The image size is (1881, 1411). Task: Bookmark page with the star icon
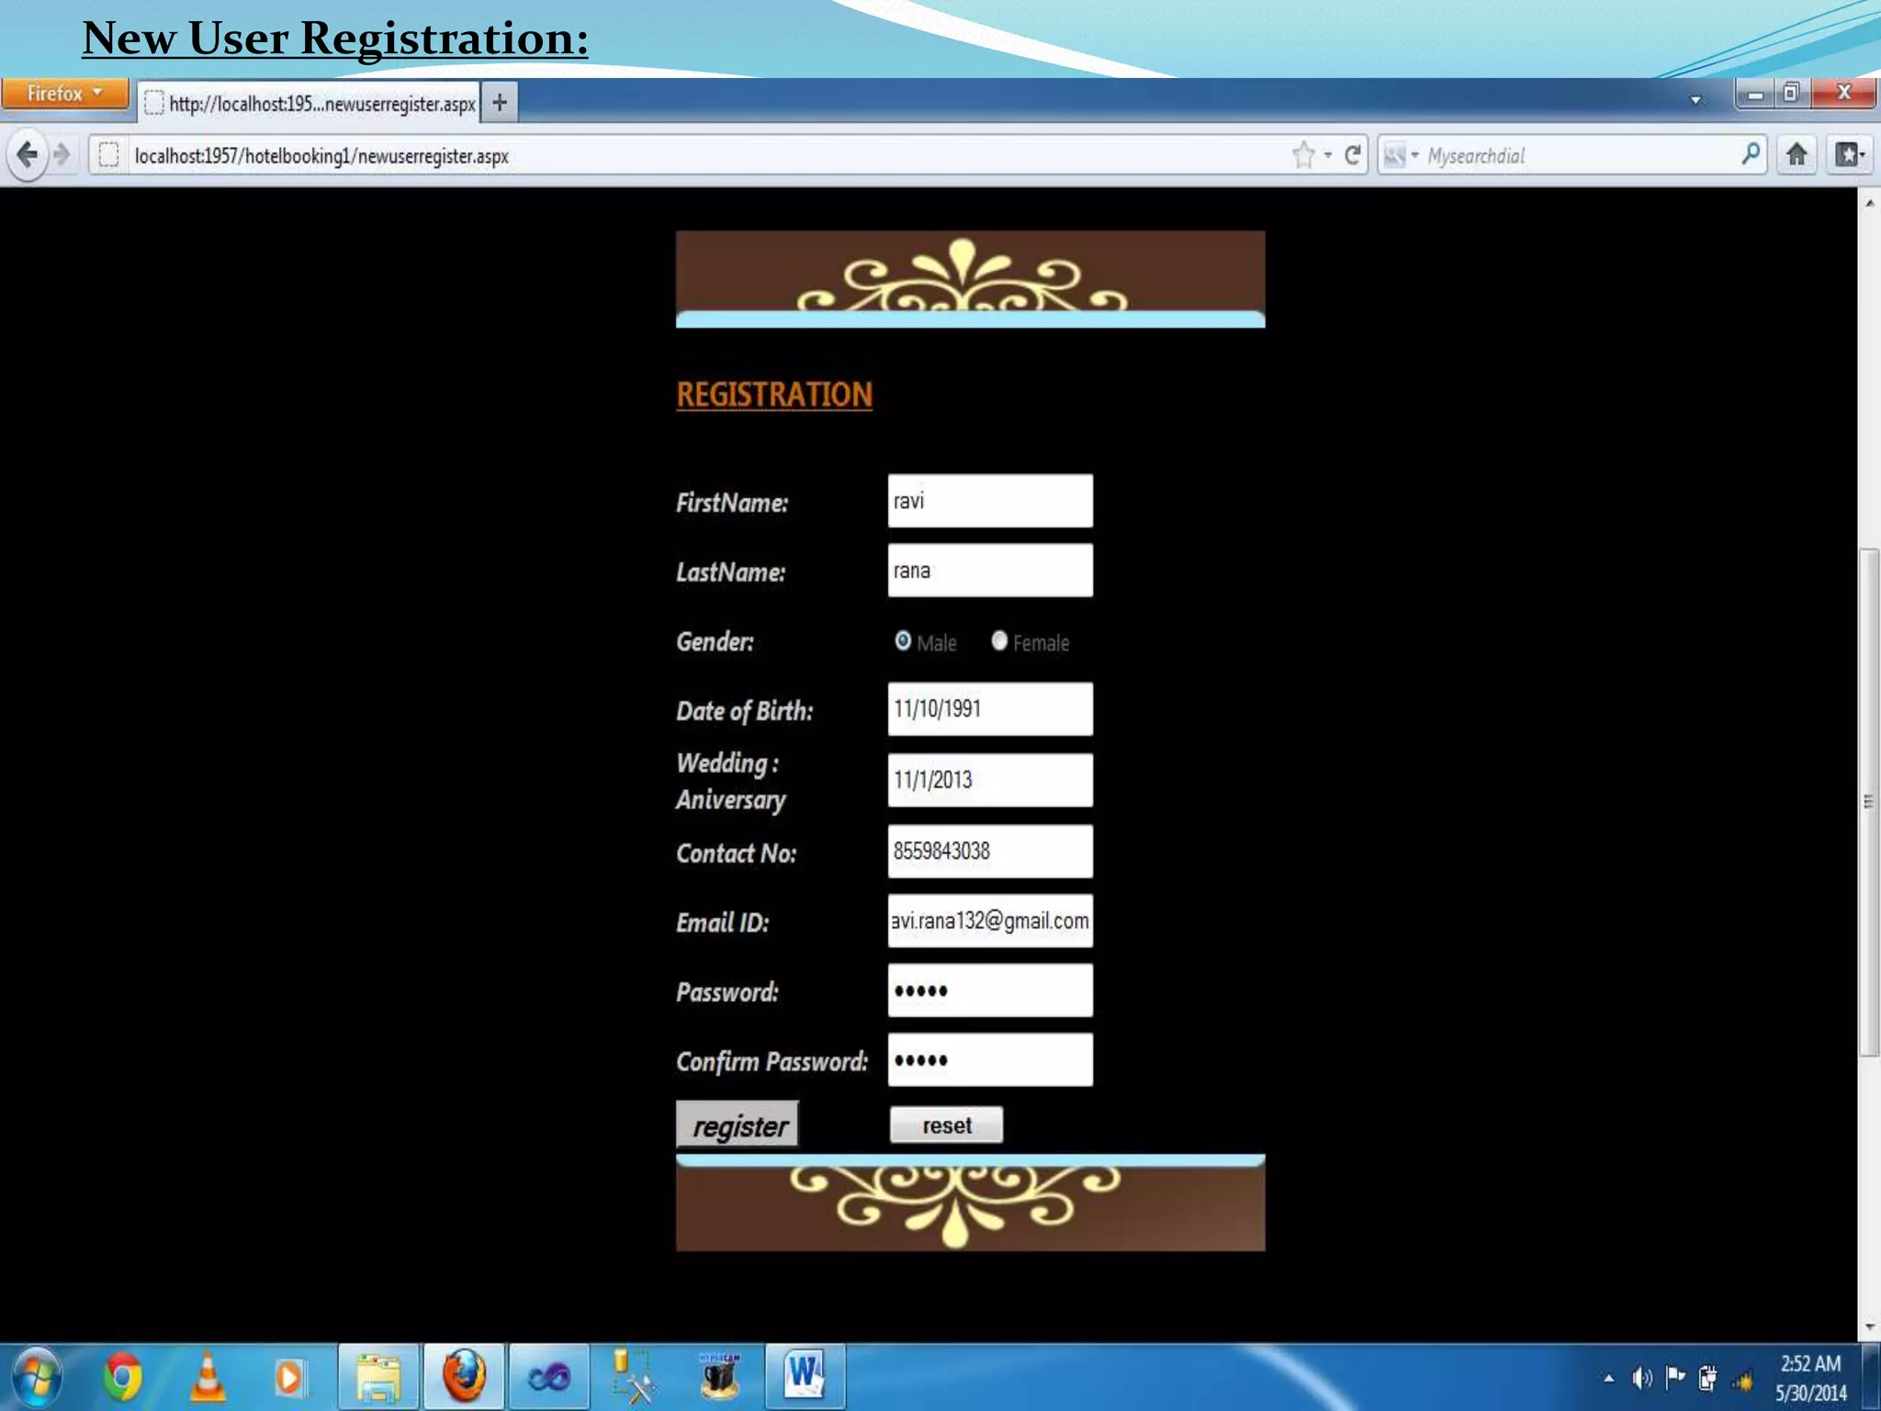click(x=1303, y=155)
